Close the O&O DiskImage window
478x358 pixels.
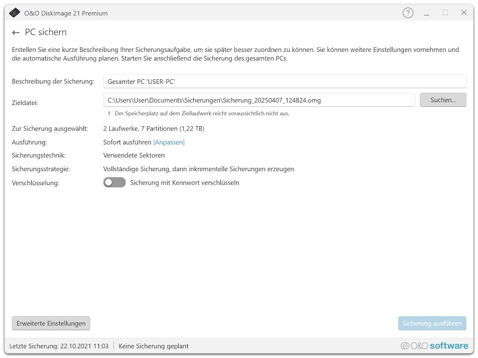(464, 13)
